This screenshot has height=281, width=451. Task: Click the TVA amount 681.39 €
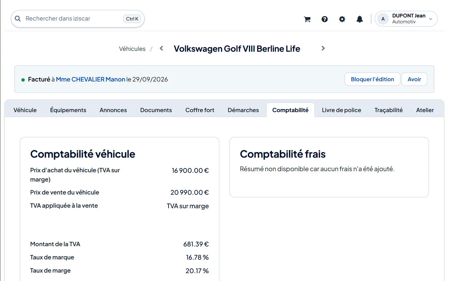coord(196,244)
